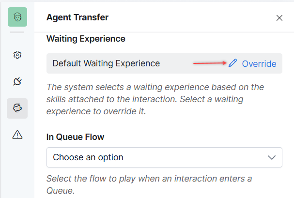Click the blue pencil edit icon

click(232, 63)
